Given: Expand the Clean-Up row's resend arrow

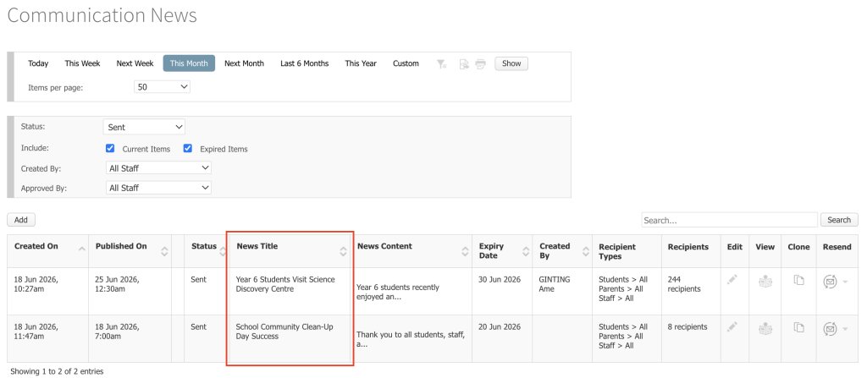Looking at the screenshot, I should point(845,329).
